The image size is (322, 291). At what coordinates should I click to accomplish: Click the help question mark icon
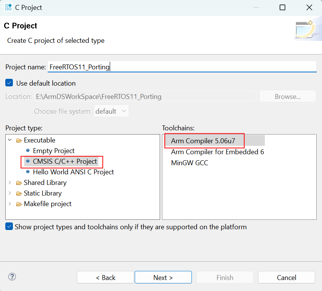[x=12, y=277]
